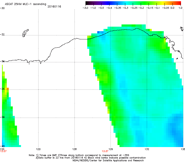Click the color bar label -0.1
The height and width of the screenshot is (162, 185).
(157, 8)
